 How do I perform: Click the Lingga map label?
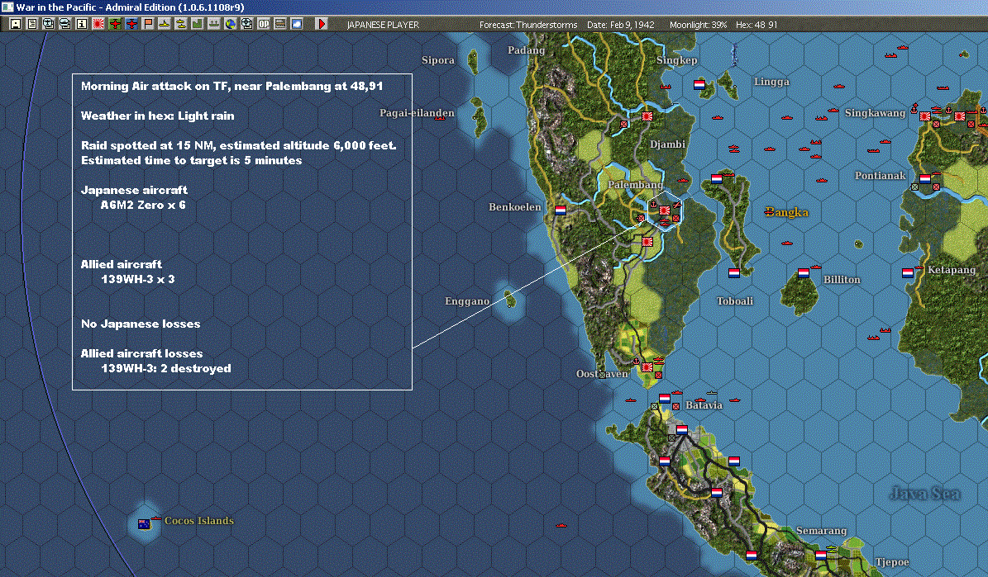point(771,81)
